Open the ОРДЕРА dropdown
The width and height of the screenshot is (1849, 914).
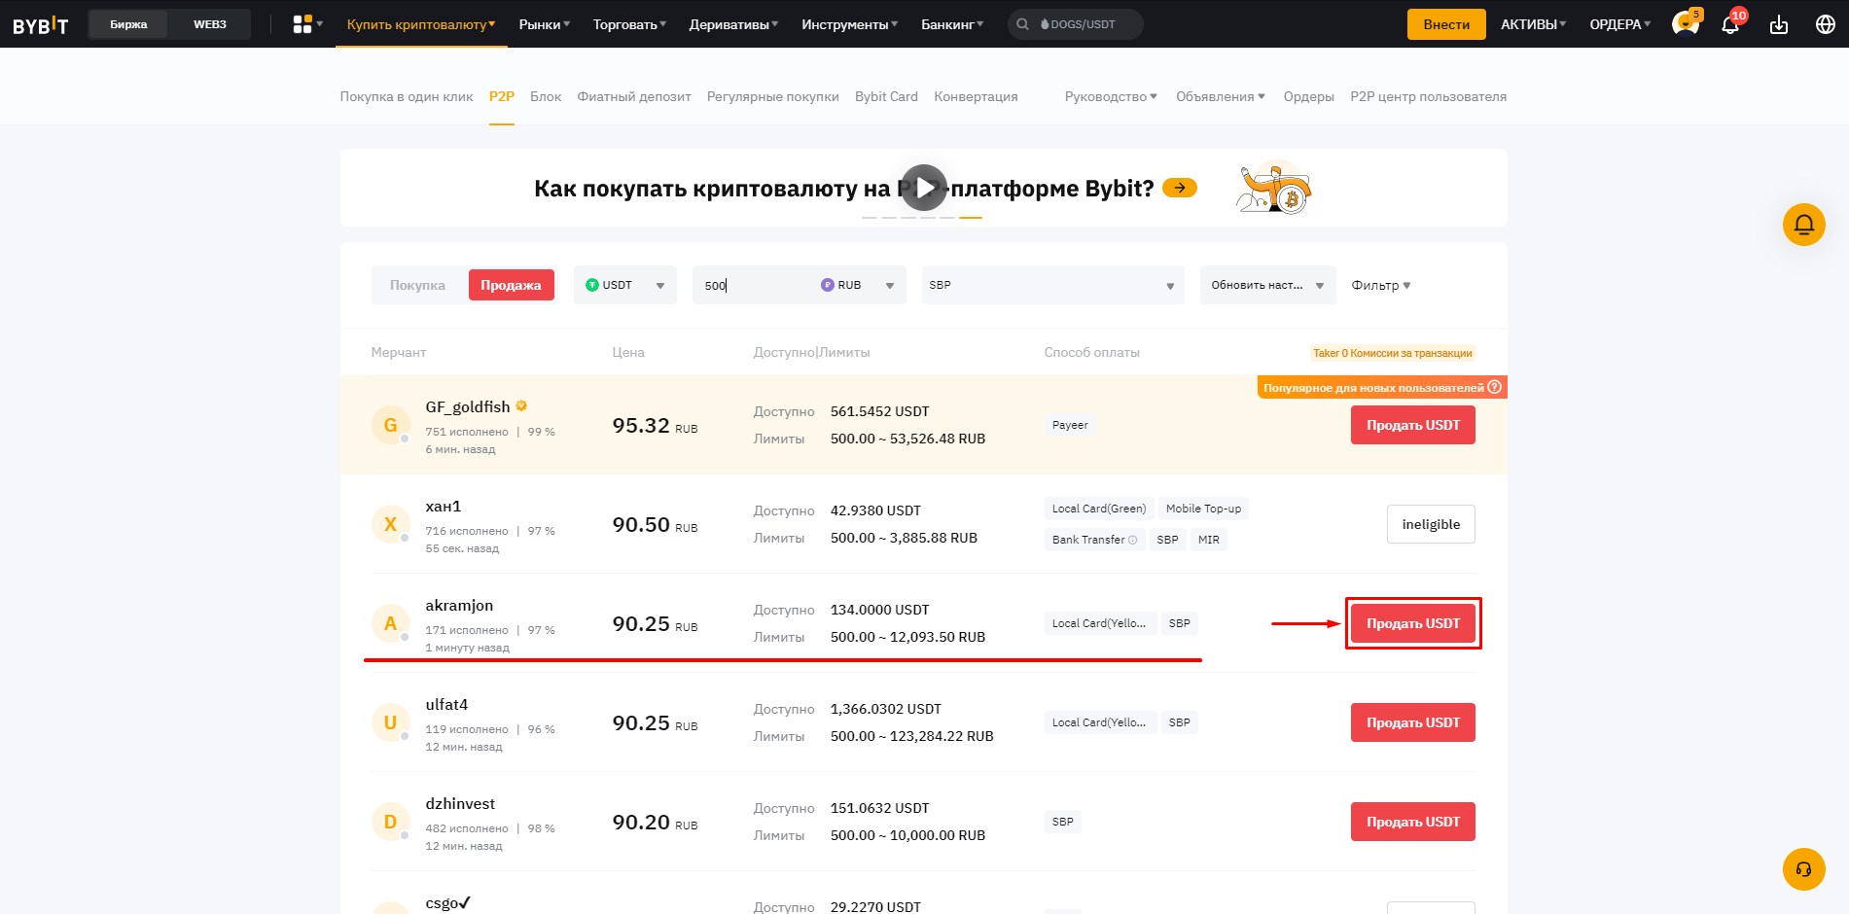(x=1620, y=24)
